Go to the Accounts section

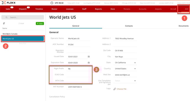[x=142, y=9]
